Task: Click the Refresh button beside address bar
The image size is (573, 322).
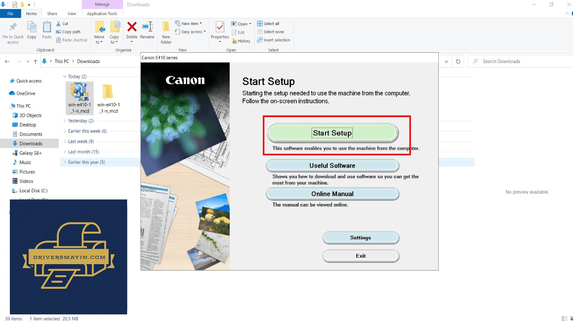Action: [x=458, y=62]
